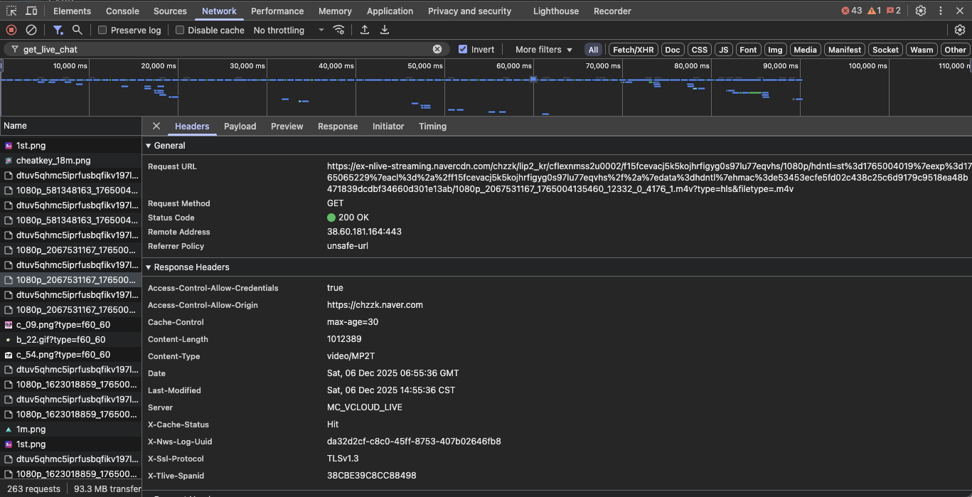The image size is (972, 497).
Task: Import HAR file upload icon
Action: (365, 30)
